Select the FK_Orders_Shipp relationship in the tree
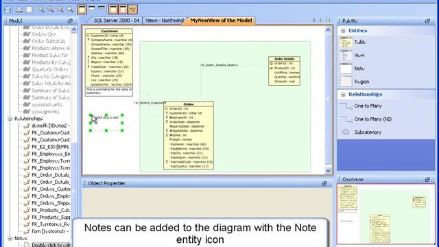Screen dimensions: 439x247 51,203
